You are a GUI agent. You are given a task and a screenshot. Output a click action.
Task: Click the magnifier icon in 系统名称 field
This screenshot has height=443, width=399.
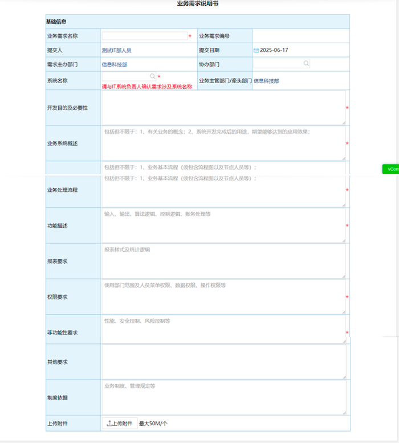[x=152, y=76]
